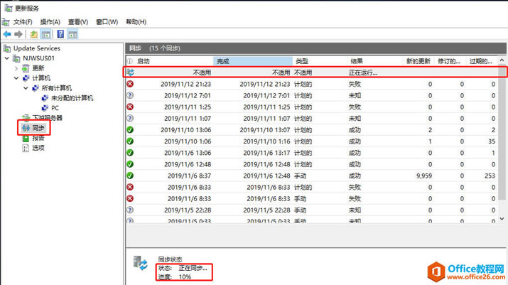Sort by the 新的更新 column header
The height and width of the screenshot is (285, 508).
coord(418,61)
